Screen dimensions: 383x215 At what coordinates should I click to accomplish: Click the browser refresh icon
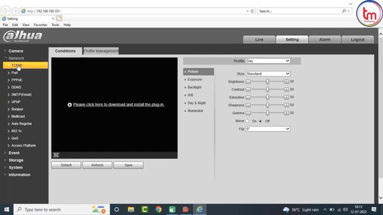[x=252, y=11]
